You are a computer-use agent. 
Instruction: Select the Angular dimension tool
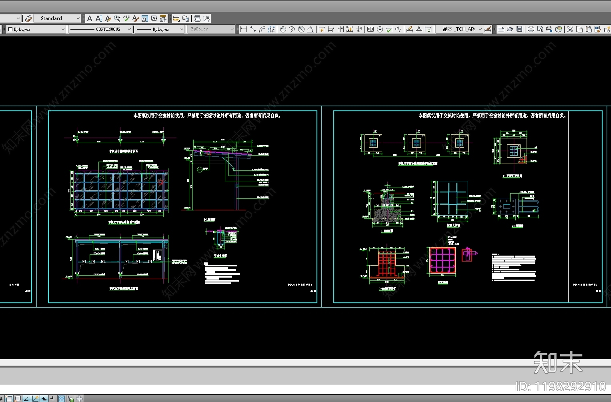(x=311, y=29)
